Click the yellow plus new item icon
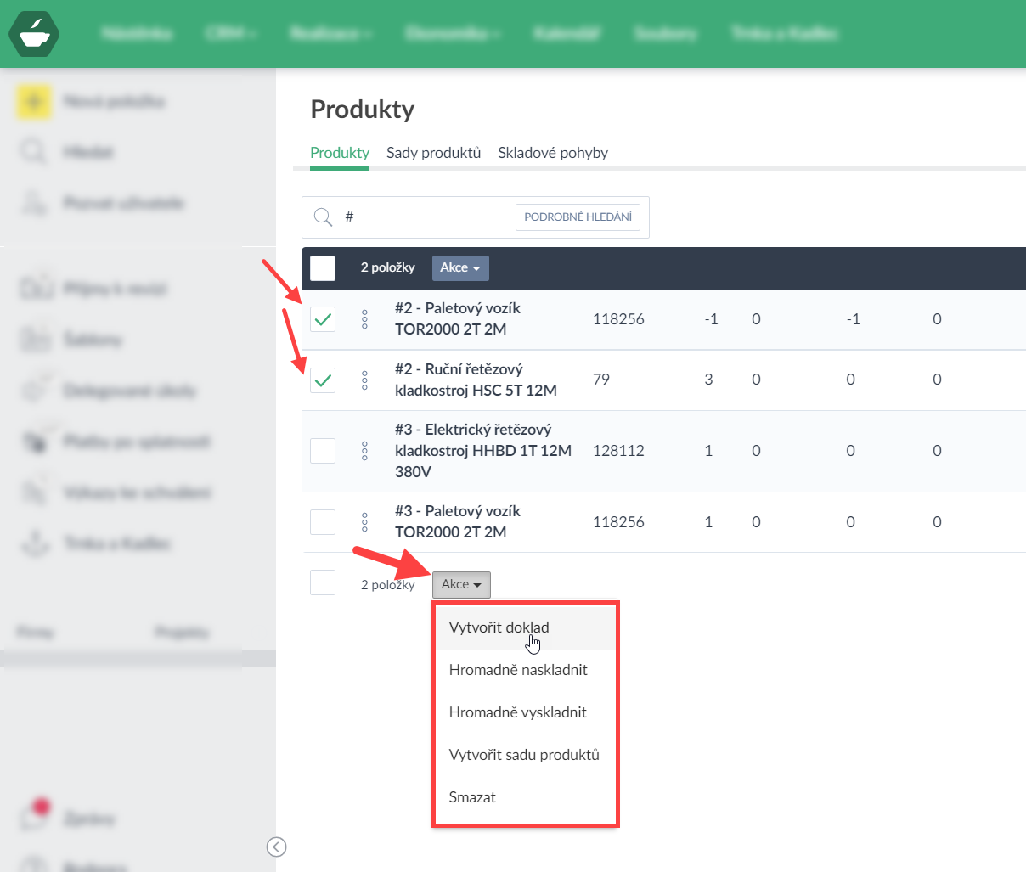Viewport: 1026px width, 872px height. tap(33, 102)
